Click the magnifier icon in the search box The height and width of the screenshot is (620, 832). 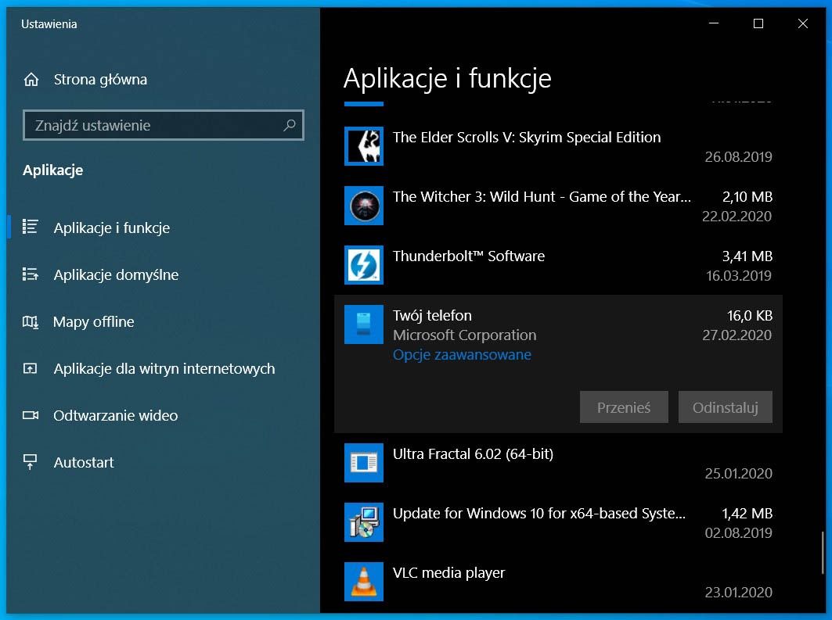pyautogui.click(x=289, y=125)
